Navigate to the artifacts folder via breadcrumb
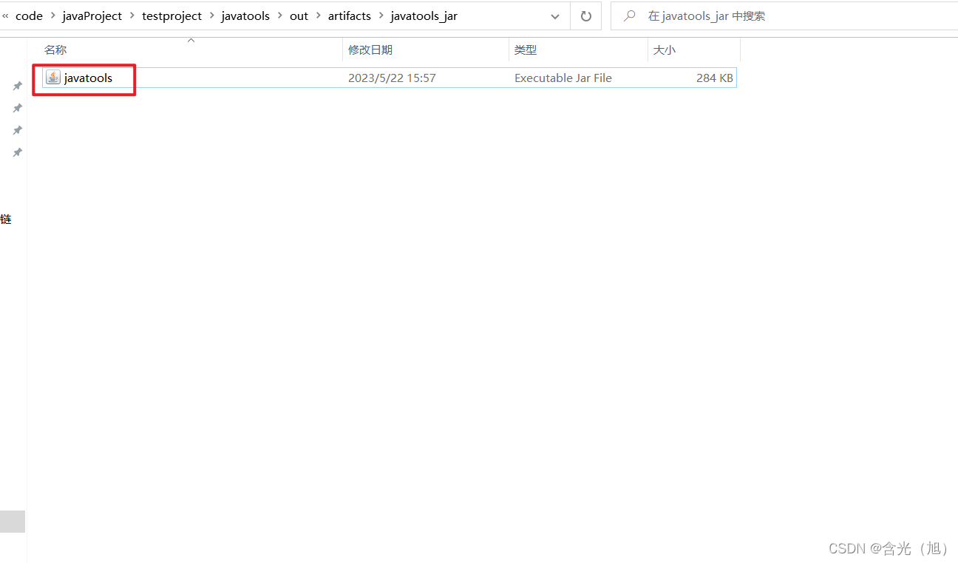Viewport: 958px width, 563px height. pyautogui.click(x=349, y=16)
